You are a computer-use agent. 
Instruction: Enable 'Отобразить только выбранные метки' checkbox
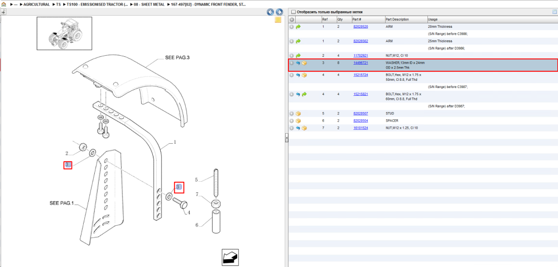click(294, 12)
